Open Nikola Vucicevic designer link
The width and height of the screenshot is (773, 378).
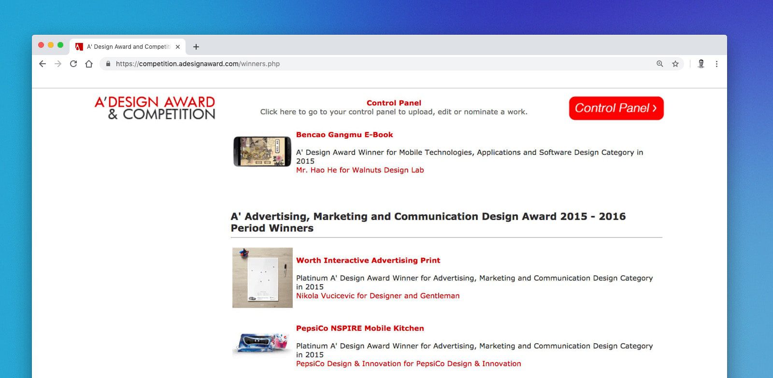(x=377, y=296)
